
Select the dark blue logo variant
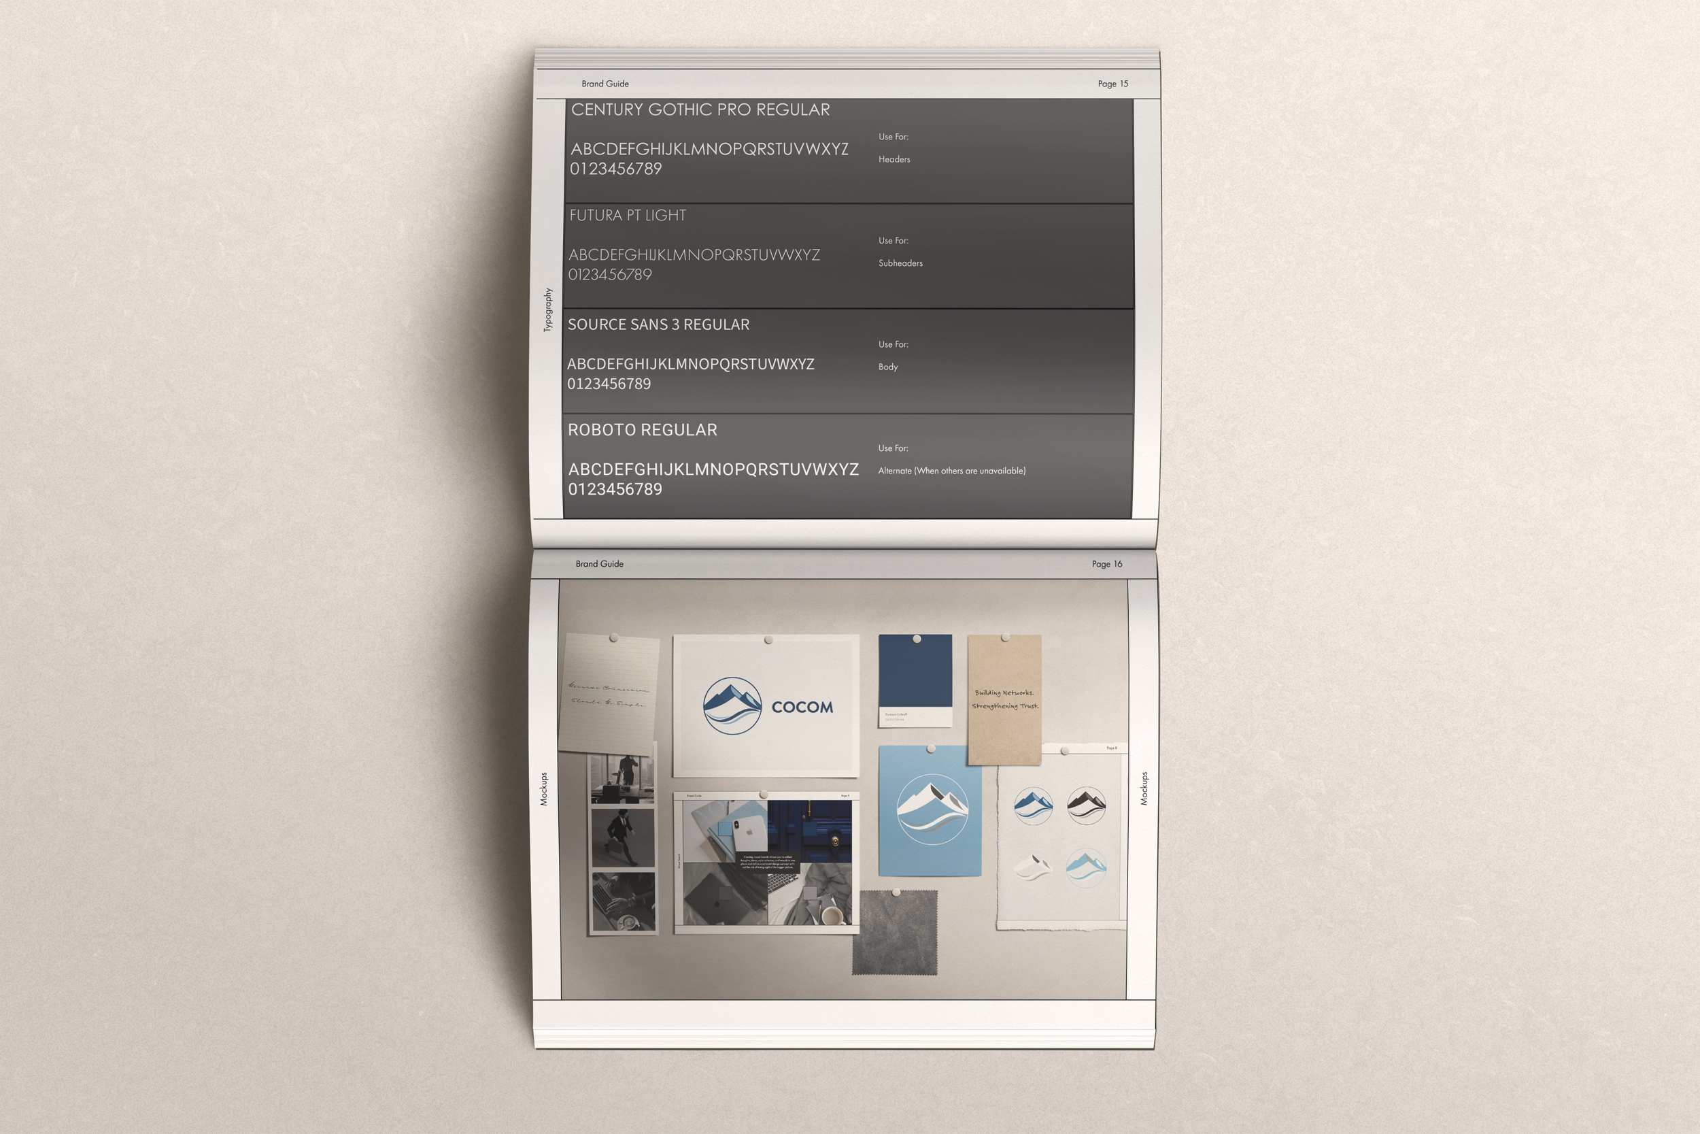coord(1033,805)
